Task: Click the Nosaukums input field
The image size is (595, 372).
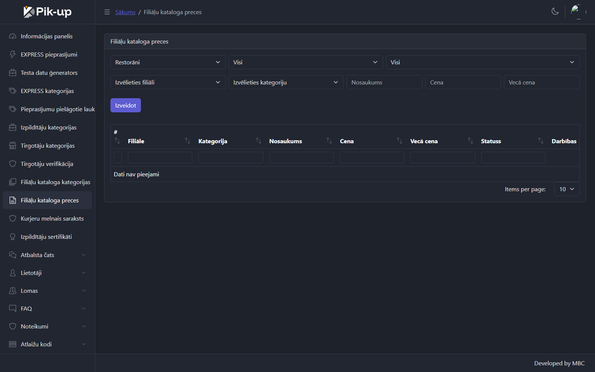Action: pyautogui.click(x=385, y=82)
